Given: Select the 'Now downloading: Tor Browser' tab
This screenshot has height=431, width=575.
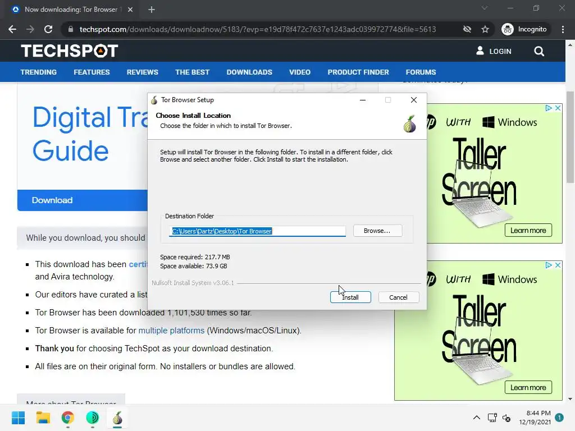Looking at the screenshot, I should coord(71,10).
